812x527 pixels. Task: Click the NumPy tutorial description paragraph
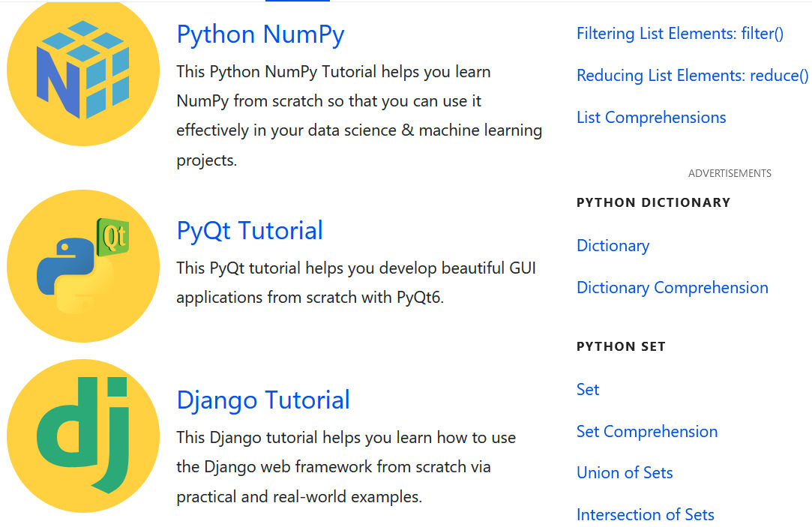pyautogui.click(x=359, y=116)
